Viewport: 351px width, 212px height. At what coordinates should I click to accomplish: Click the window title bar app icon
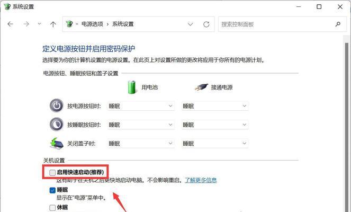(x=7, y=6)
